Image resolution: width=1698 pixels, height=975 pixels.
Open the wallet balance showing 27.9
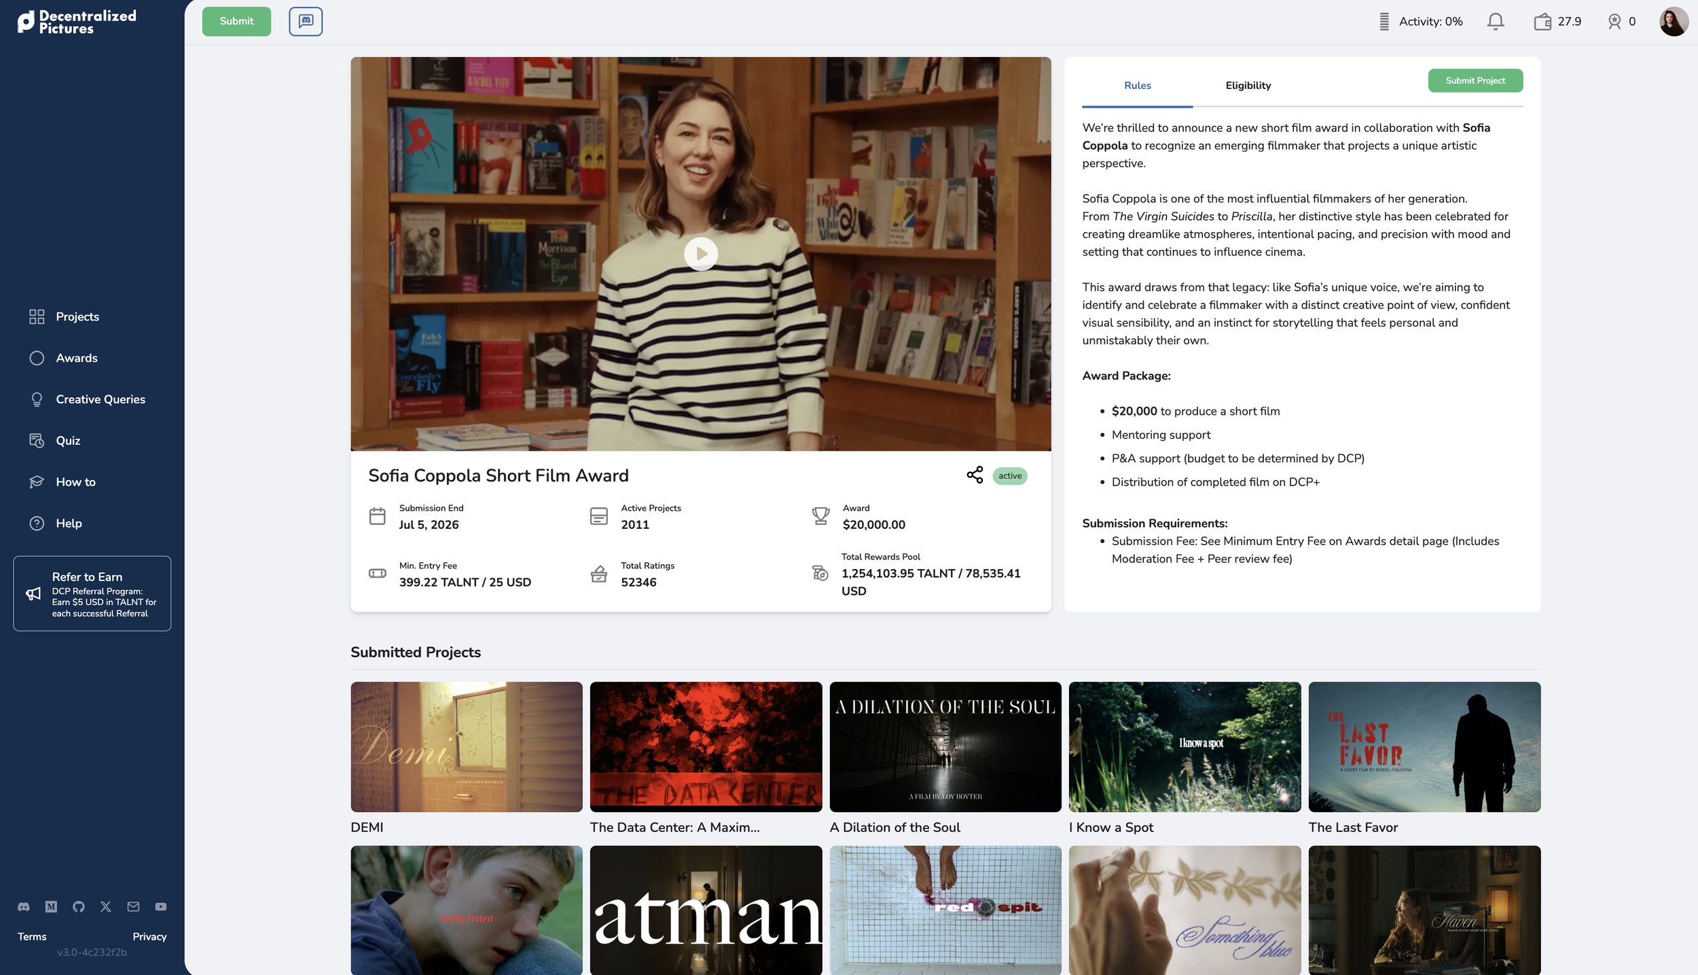[1557, 22]
